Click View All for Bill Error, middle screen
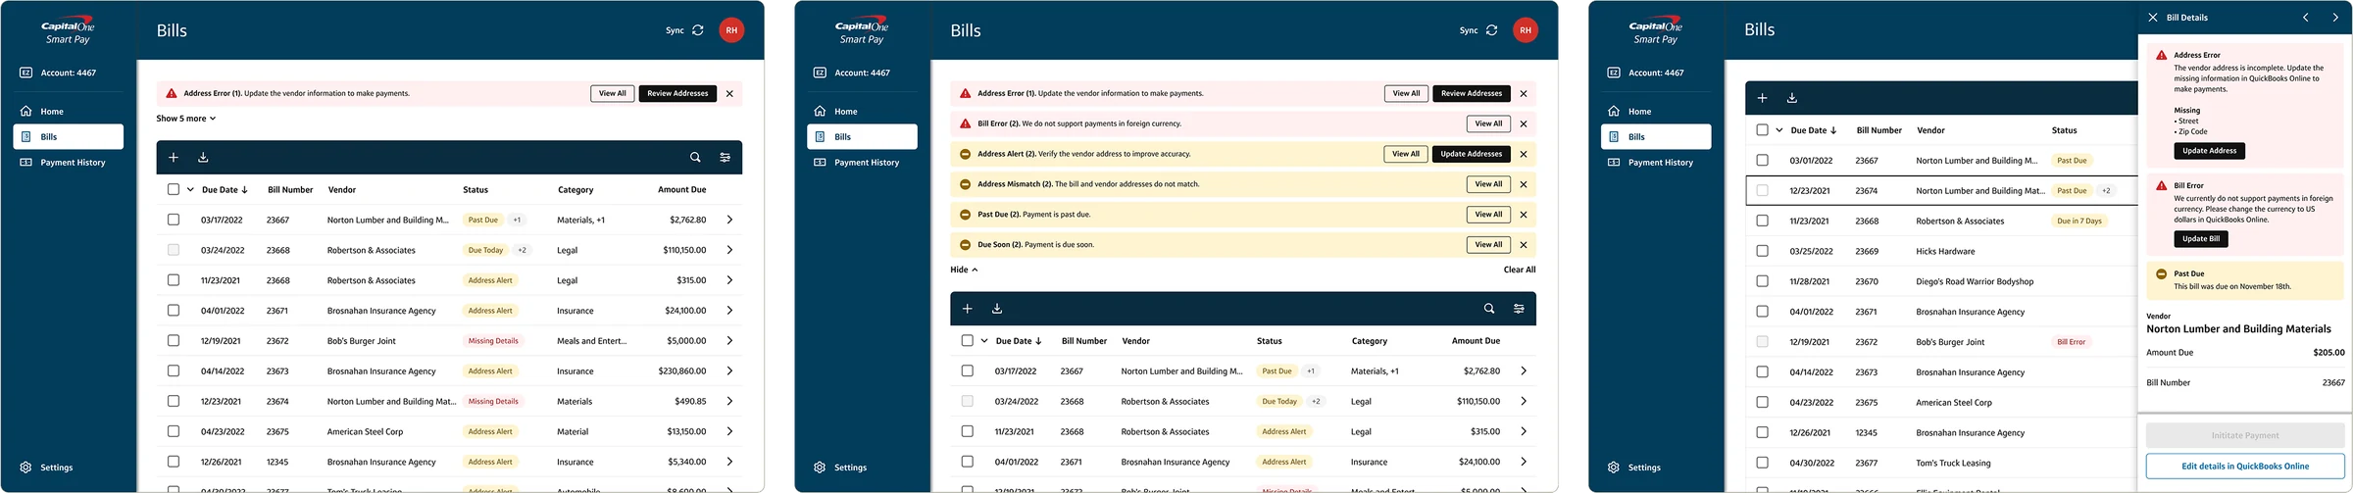 pos(1489,124)
